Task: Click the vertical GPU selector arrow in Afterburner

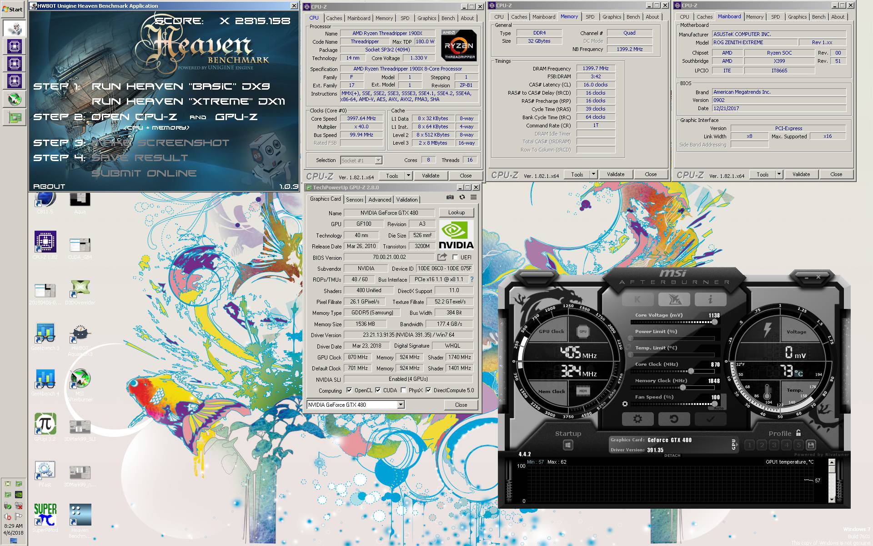Action: click(x=733, y=445)
